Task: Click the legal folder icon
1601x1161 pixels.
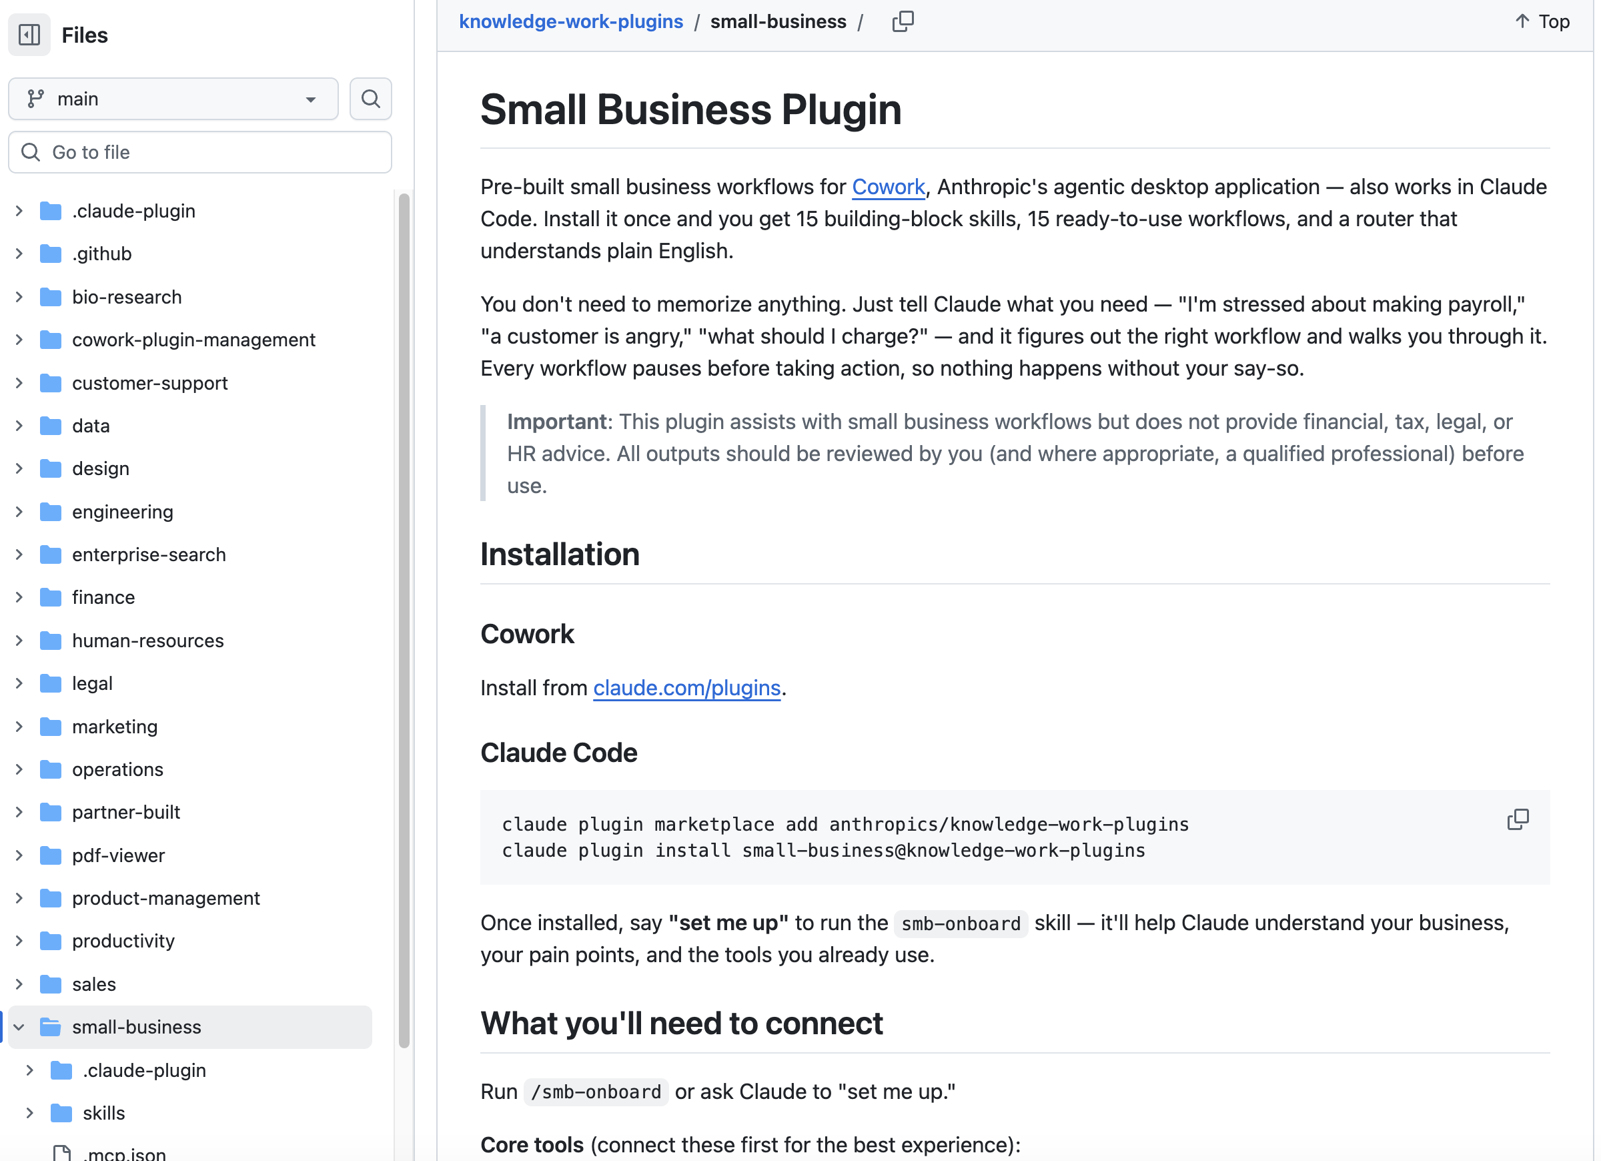Action: click(51, 684)
